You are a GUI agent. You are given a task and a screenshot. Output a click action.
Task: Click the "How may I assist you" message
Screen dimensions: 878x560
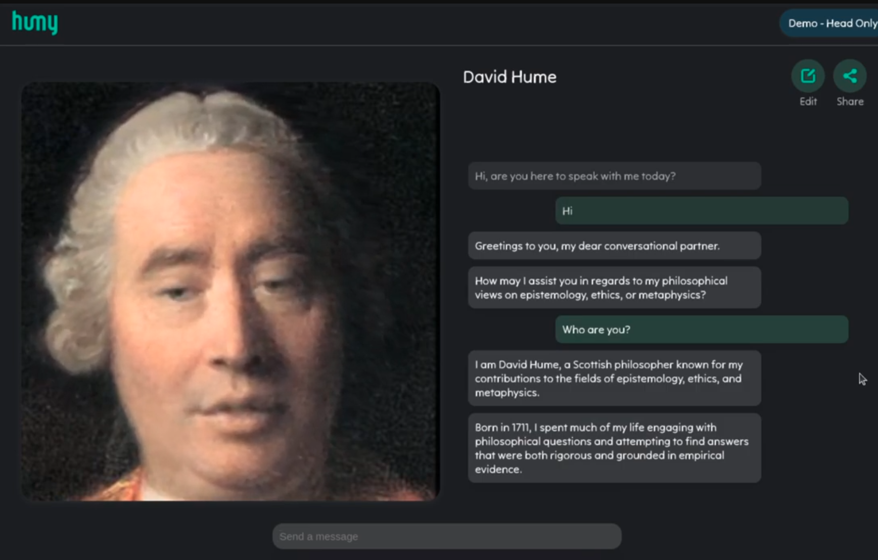(614, 288)
